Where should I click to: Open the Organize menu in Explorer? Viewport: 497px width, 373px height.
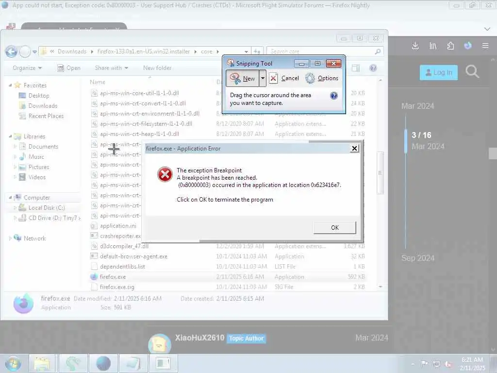(x=27, y=68)
